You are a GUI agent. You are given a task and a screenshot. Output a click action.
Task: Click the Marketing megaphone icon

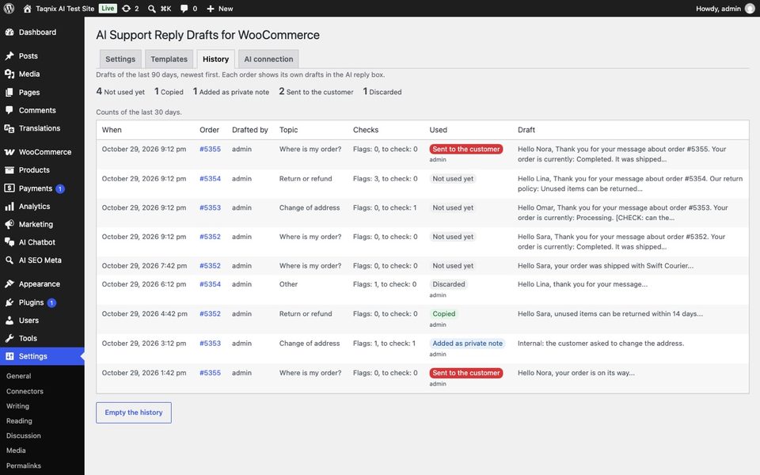tap(9, 224)
